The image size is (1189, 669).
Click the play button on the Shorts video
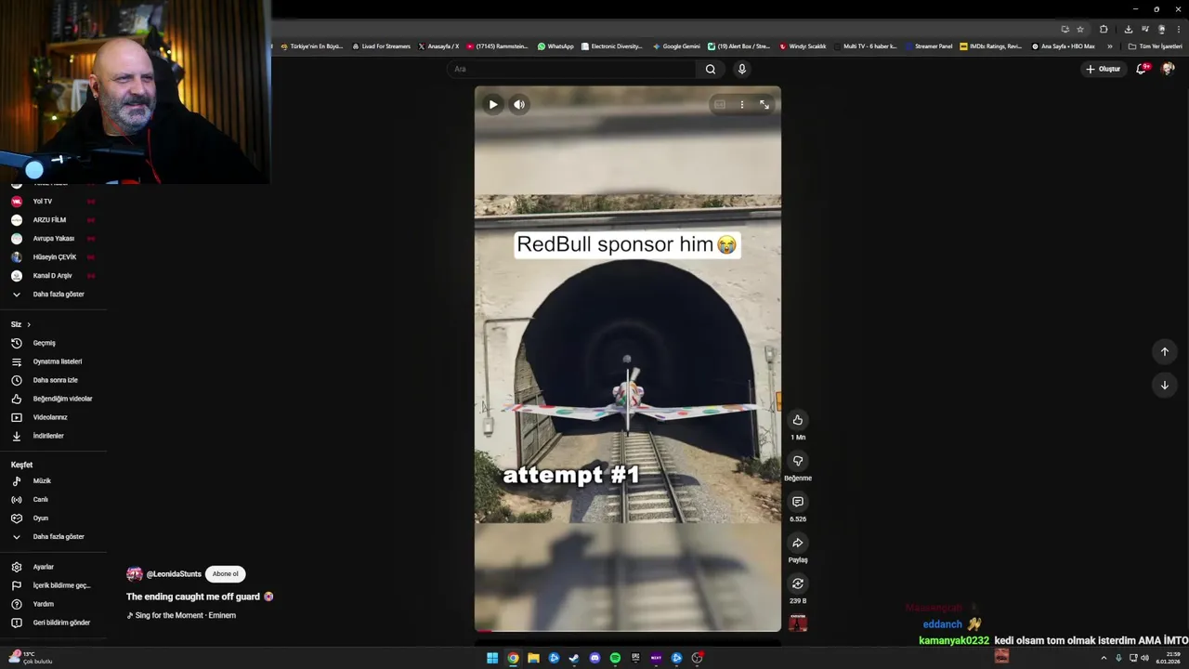pos(493,104)
